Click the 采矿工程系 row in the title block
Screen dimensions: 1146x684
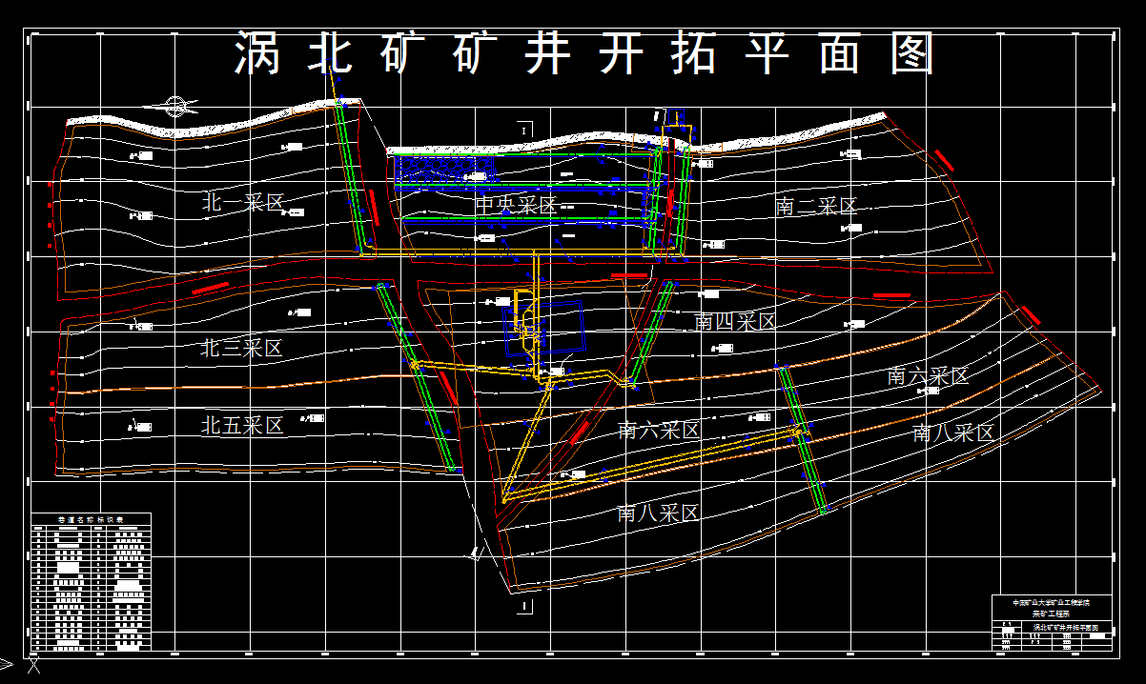(1051, 613)
